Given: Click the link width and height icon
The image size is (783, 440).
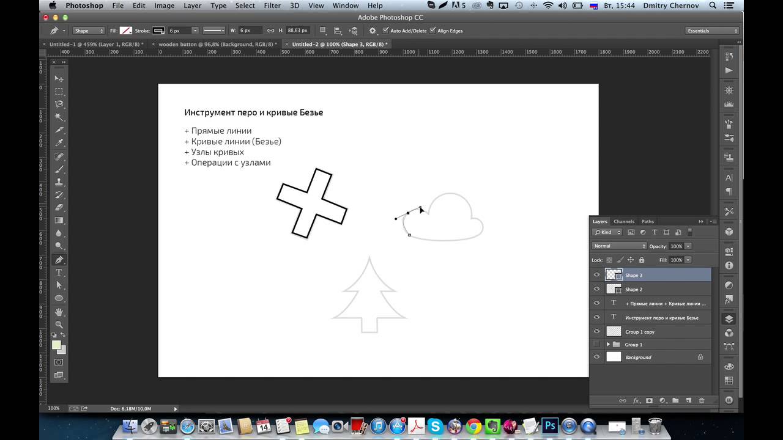Looking at the screenshot, I should pyautogui.click(x=270, y=31).
